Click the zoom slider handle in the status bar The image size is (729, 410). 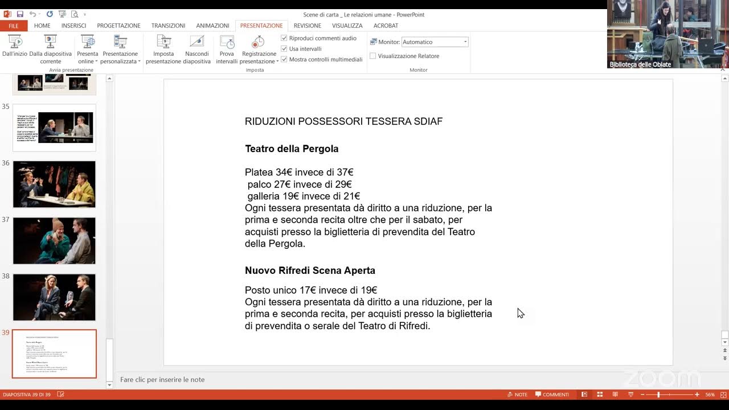[x=658, y=395]
